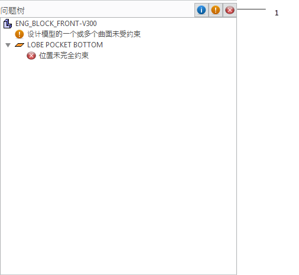
Task: Select the 位置未完全约束 error message
Action: click(64, 56)
